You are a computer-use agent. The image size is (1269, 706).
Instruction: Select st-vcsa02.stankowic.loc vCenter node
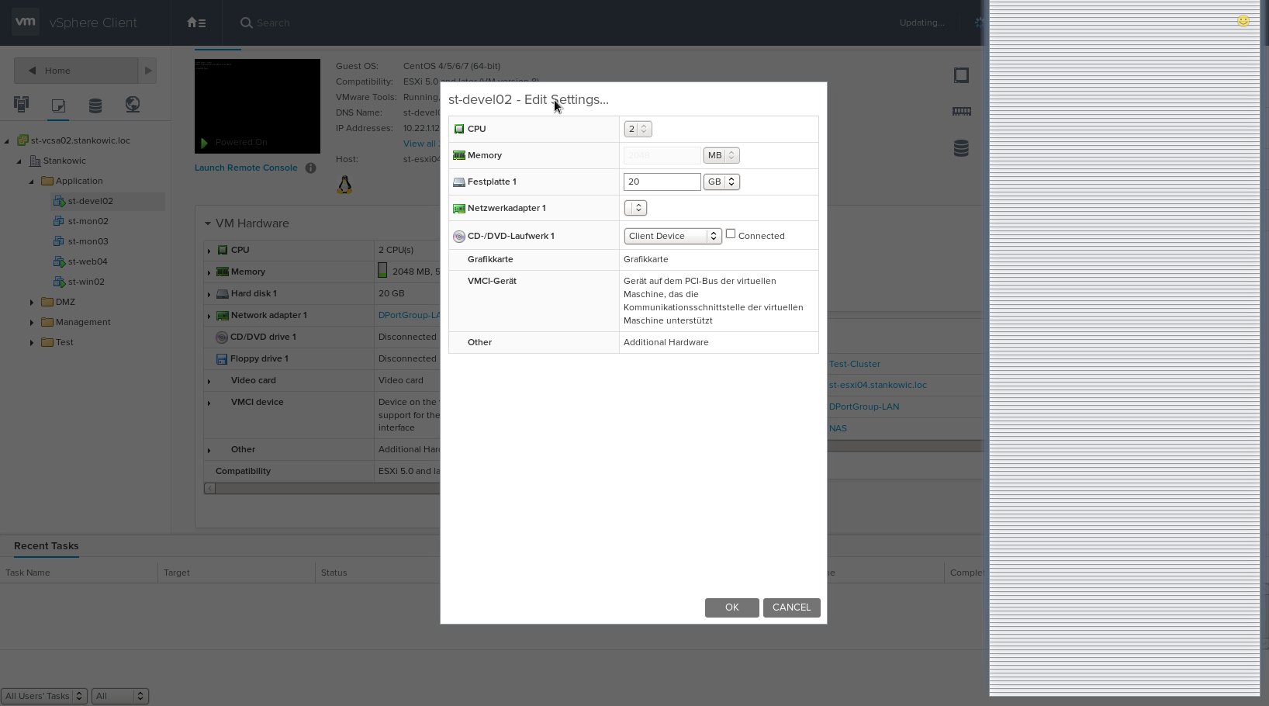click(x=81, y=140)
